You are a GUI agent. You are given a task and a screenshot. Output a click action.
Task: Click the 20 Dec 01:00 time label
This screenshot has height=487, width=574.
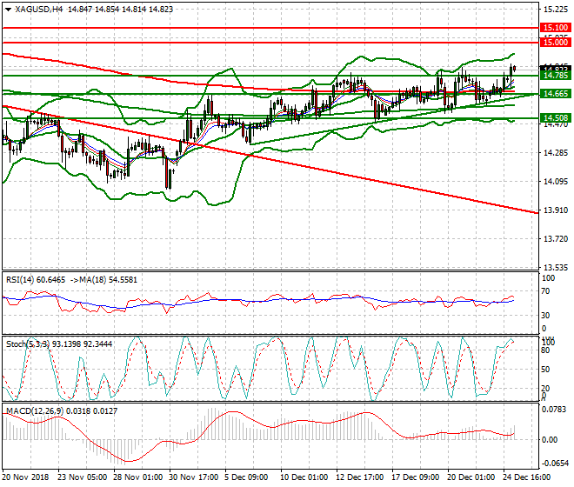coord(471,477)
